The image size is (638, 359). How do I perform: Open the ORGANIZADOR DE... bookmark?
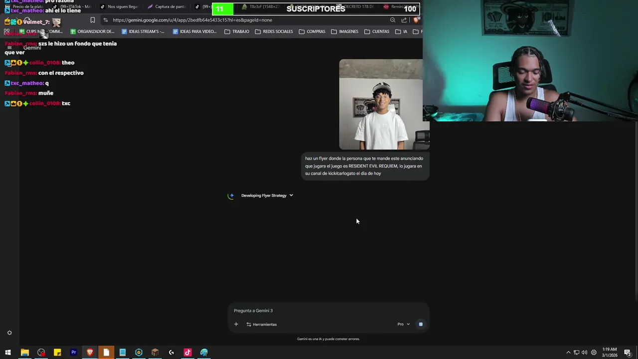pyautogui.click(x=92, y=31)
